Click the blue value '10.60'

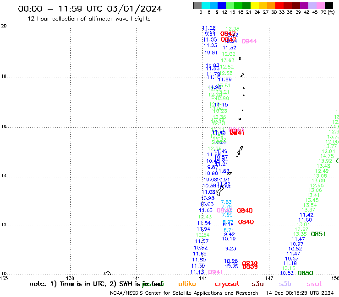[x=207, y=204]
